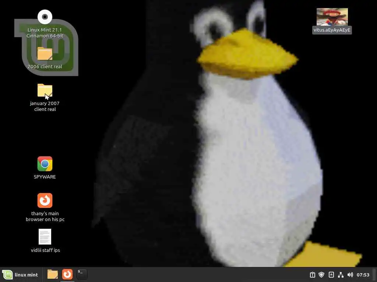This screenshot has width=377, height=282.
Task: Click the 'vitus.aEyAyAEyE' file name label
Action: (x=332, y=30)
